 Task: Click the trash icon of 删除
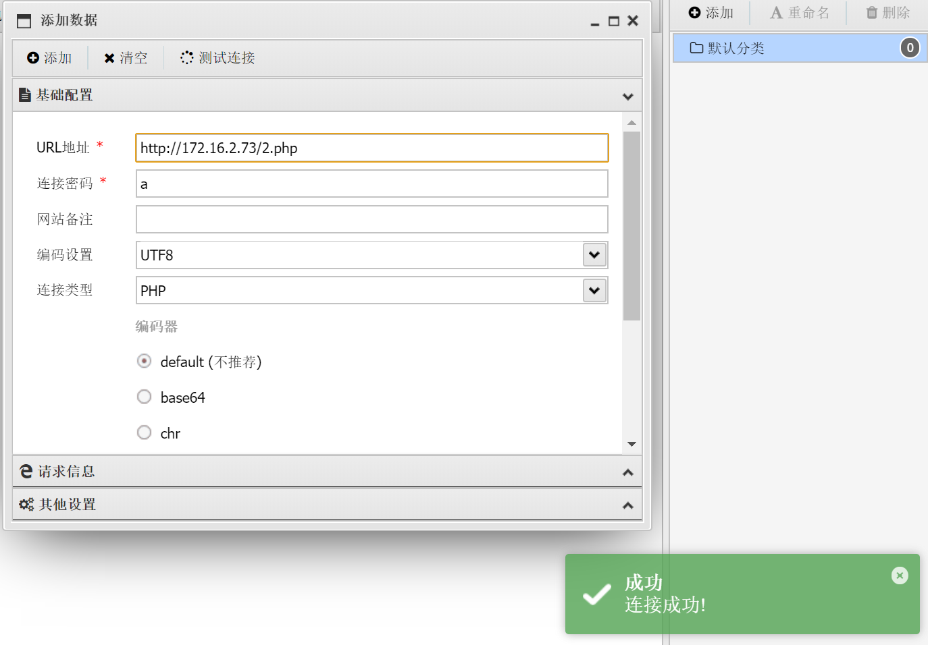(x=872, y=13)
